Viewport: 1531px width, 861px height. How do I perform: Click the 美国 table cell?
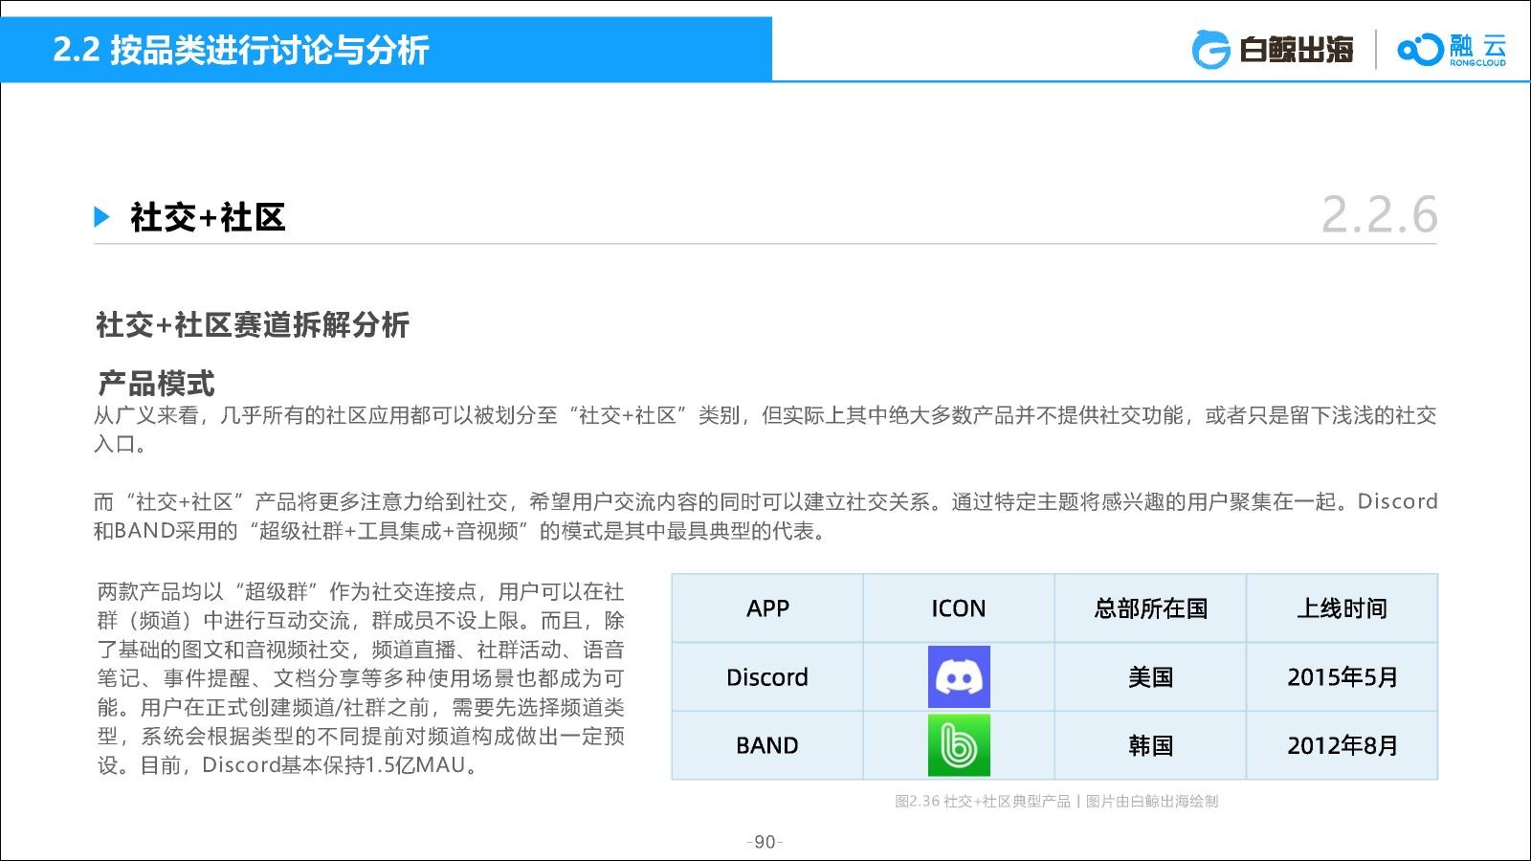pos(1150,676)
